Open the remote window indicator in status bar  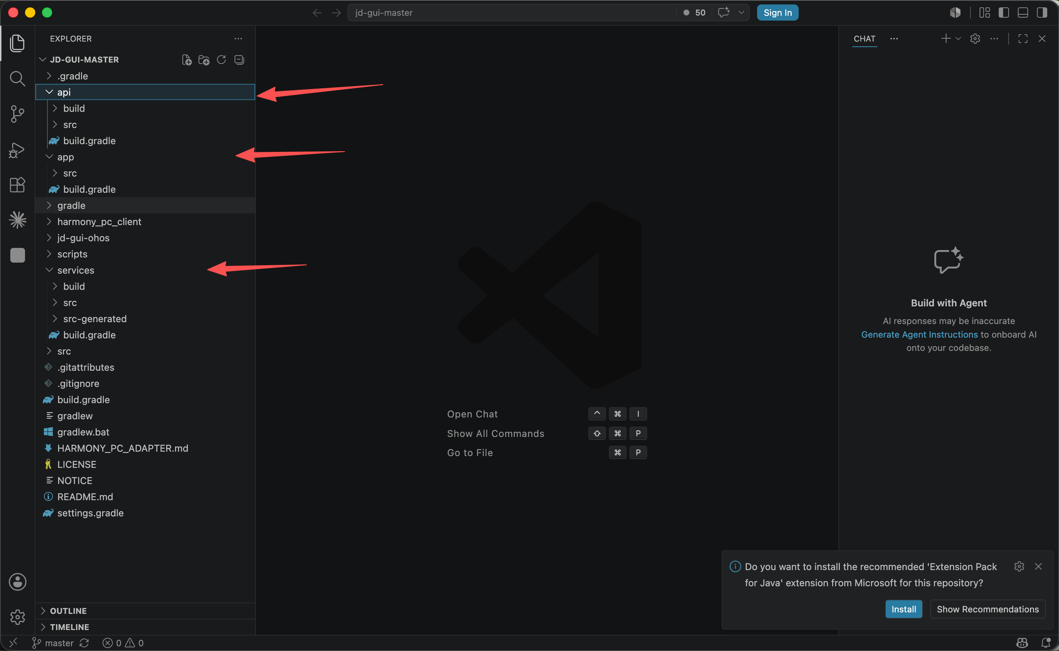pos(13,643)
